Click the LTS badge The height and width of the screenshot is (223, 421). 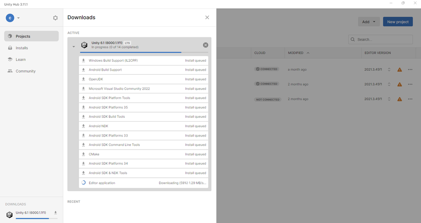tap(127, 43)
